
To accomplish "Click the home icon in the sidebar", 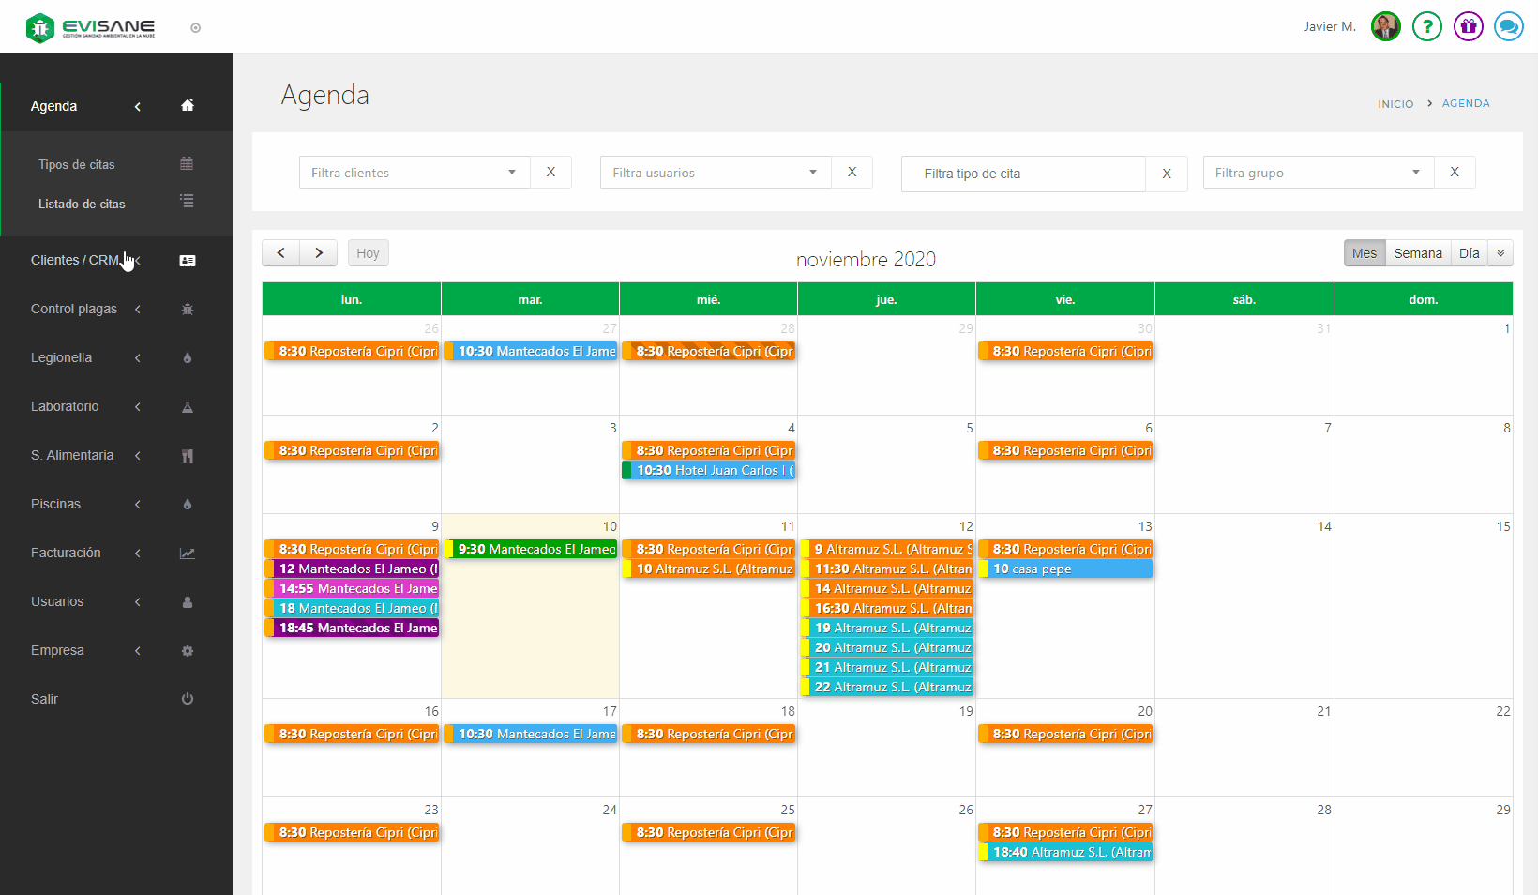I will [188, 106].
